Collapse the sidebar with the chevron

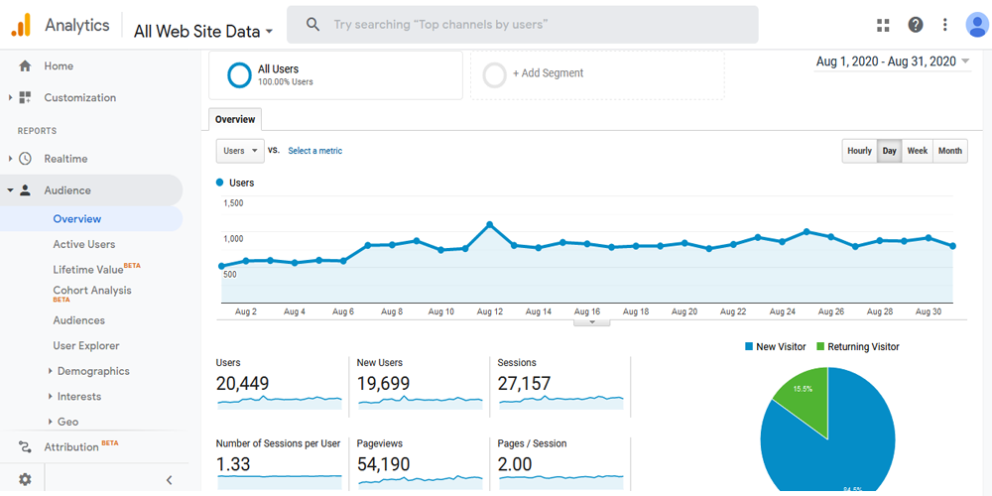pos(169,480)
